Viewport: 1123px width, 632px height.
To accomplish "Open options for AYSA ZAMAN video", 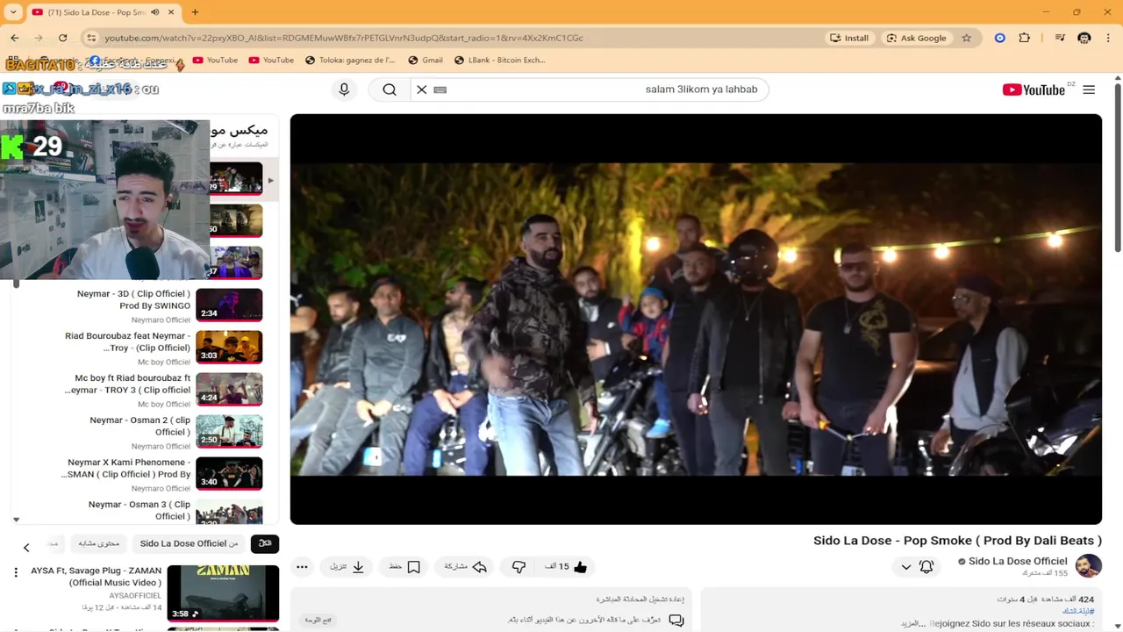I will pos(15,572).
